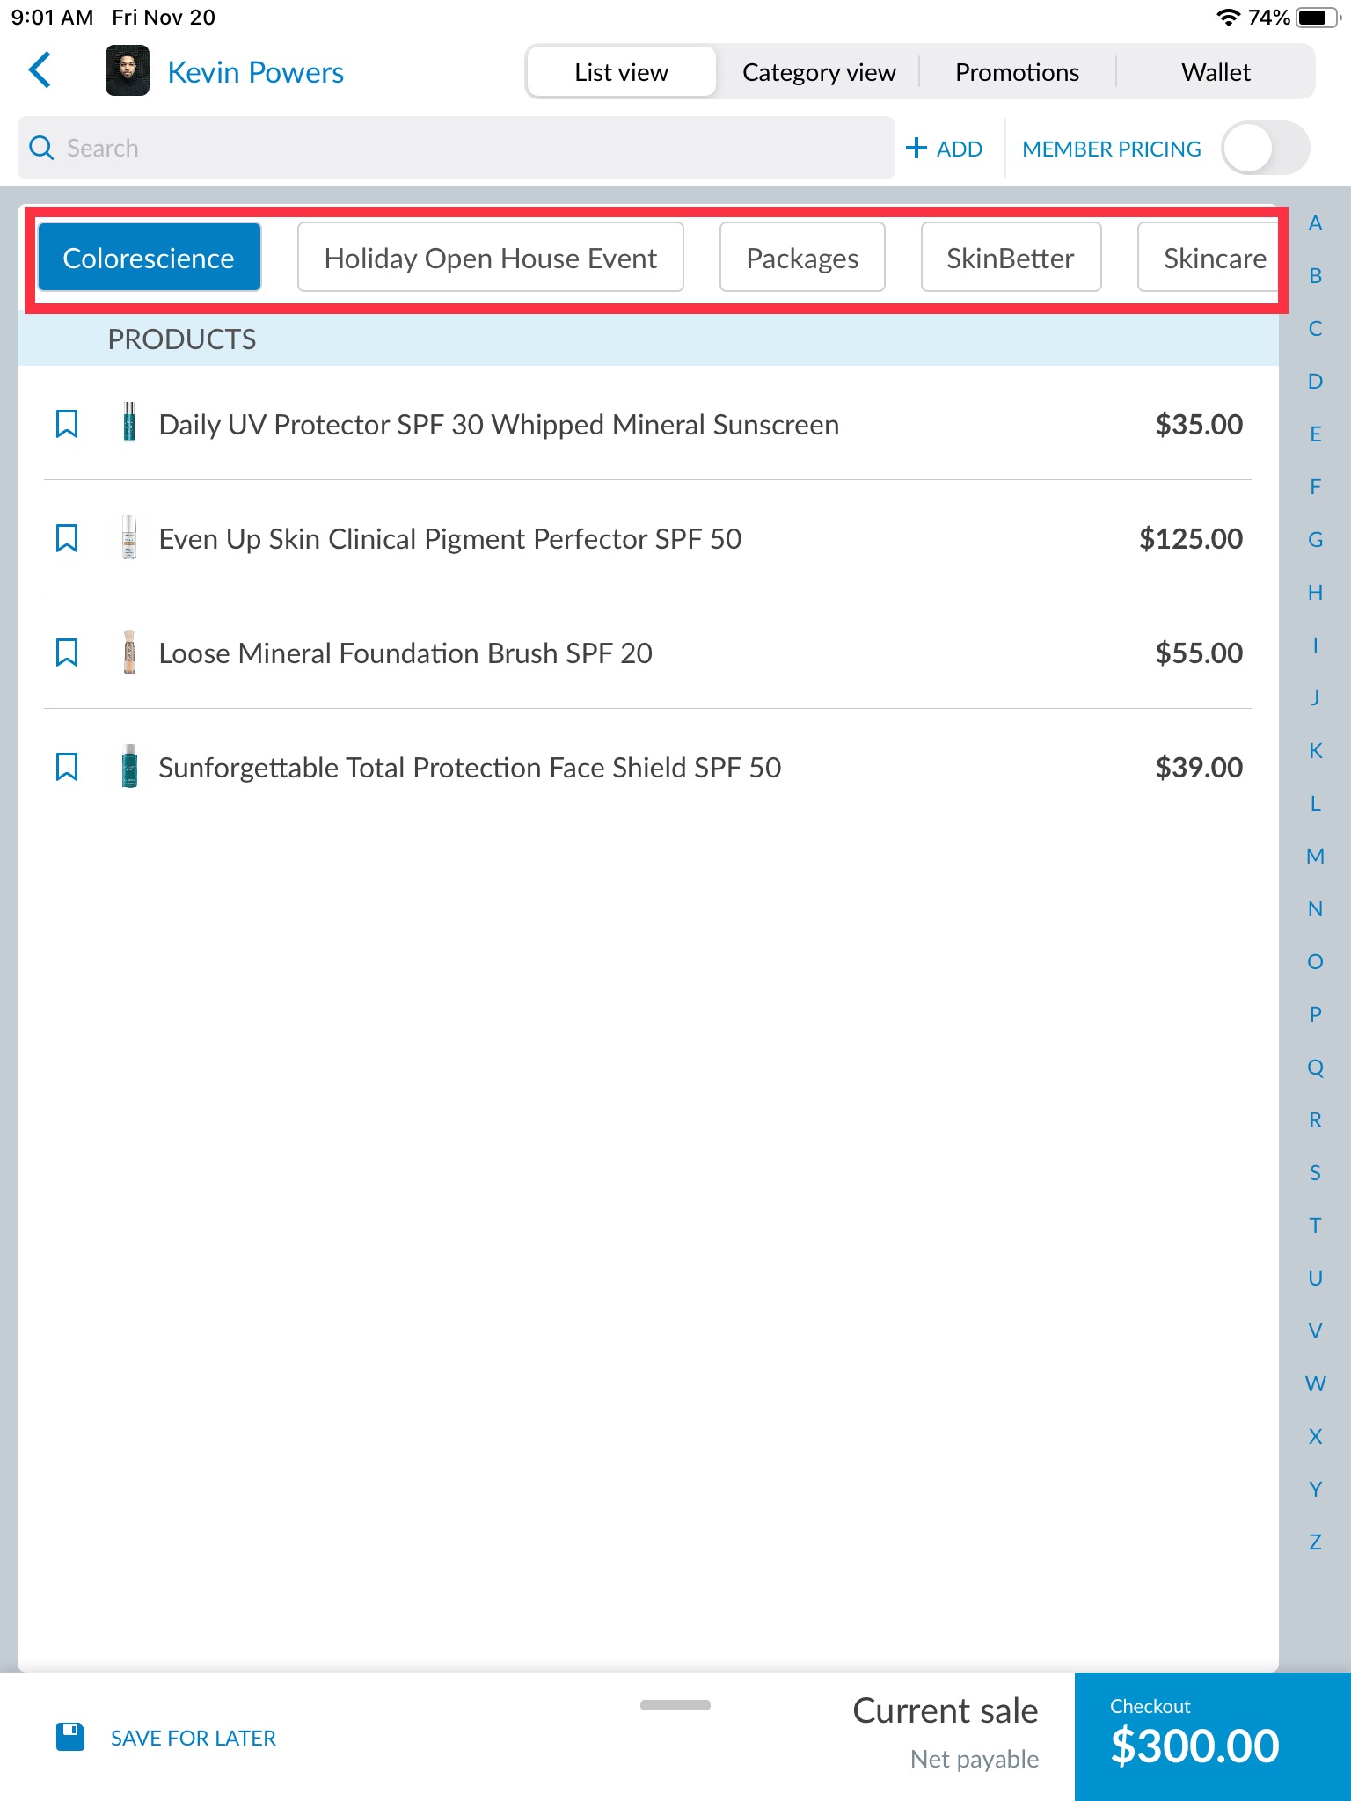Bookmark Even Up Skin Clinical Pigment Perfector
1351x1801 pixels.
click(x=67, y=538)
